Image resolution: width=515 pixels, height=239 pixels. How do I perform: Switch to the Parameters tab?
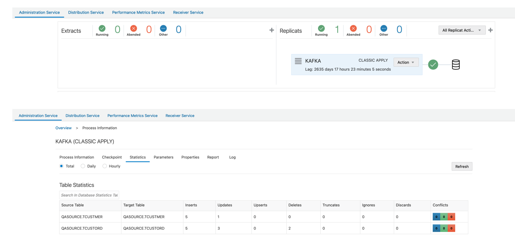pyautogui.click(x=163, y=157)
